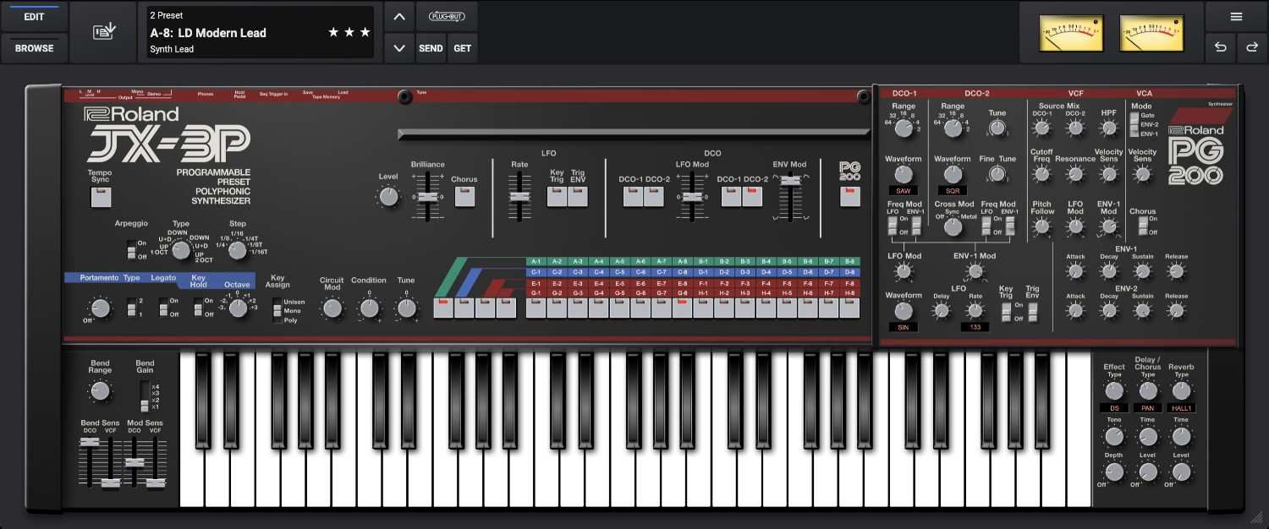Screen dimensions: 1269x529
Task: Click the Brilliance slider
Action: [x=429, y=196]
